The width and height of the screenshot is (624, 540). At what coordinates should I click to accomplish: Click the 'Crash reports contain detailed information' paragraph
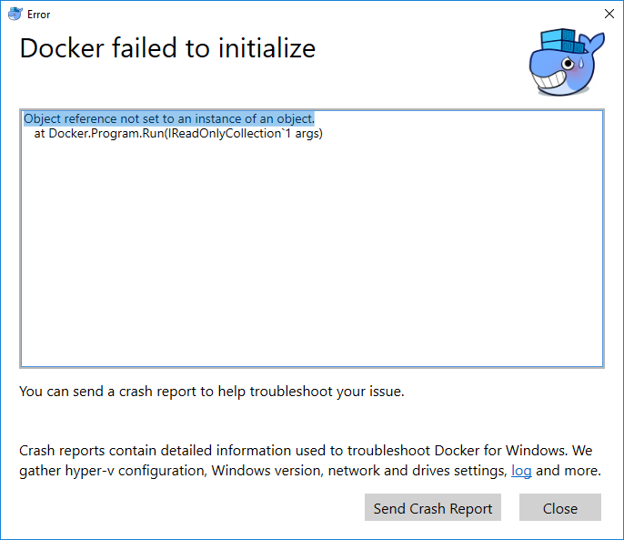pyautogui.click(x=309, y=461)
